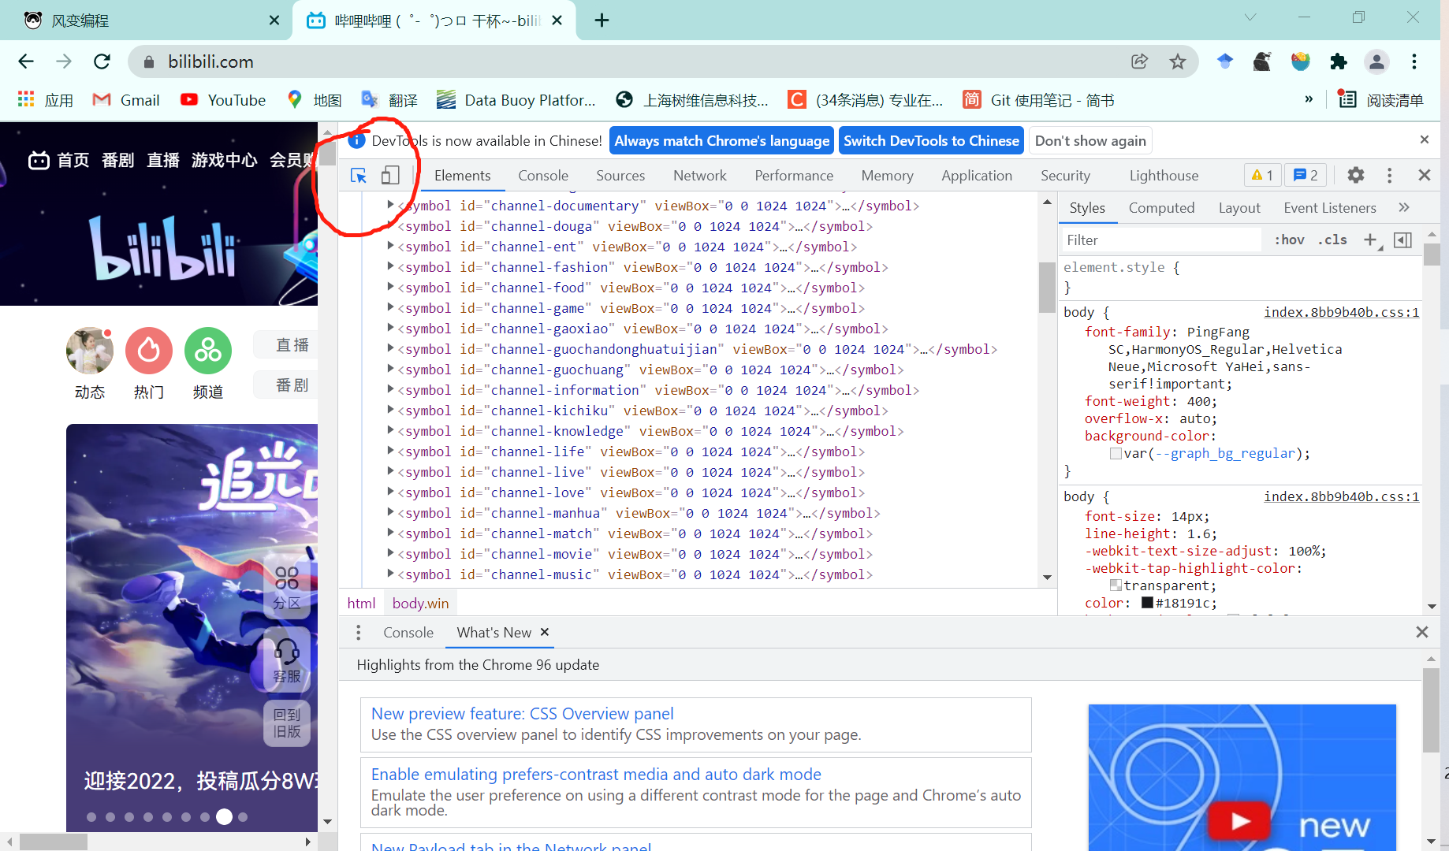The width and height of the screenshot is (1449, 851).
Task: Switch to the Network tab
Action: click(700, 176)
